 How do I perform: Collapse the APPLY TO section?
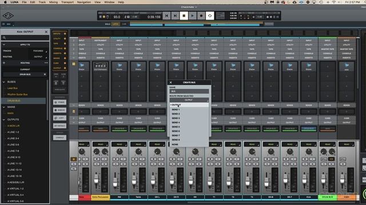[4, 44]
